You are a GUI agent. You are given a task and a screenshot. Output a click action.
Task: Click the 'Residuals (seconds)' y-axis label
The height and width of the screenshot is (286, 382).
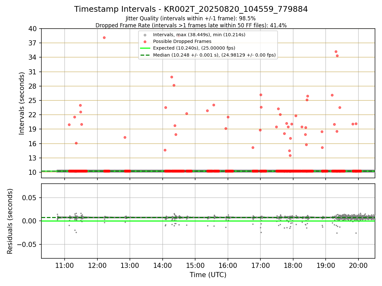[10, 221]
